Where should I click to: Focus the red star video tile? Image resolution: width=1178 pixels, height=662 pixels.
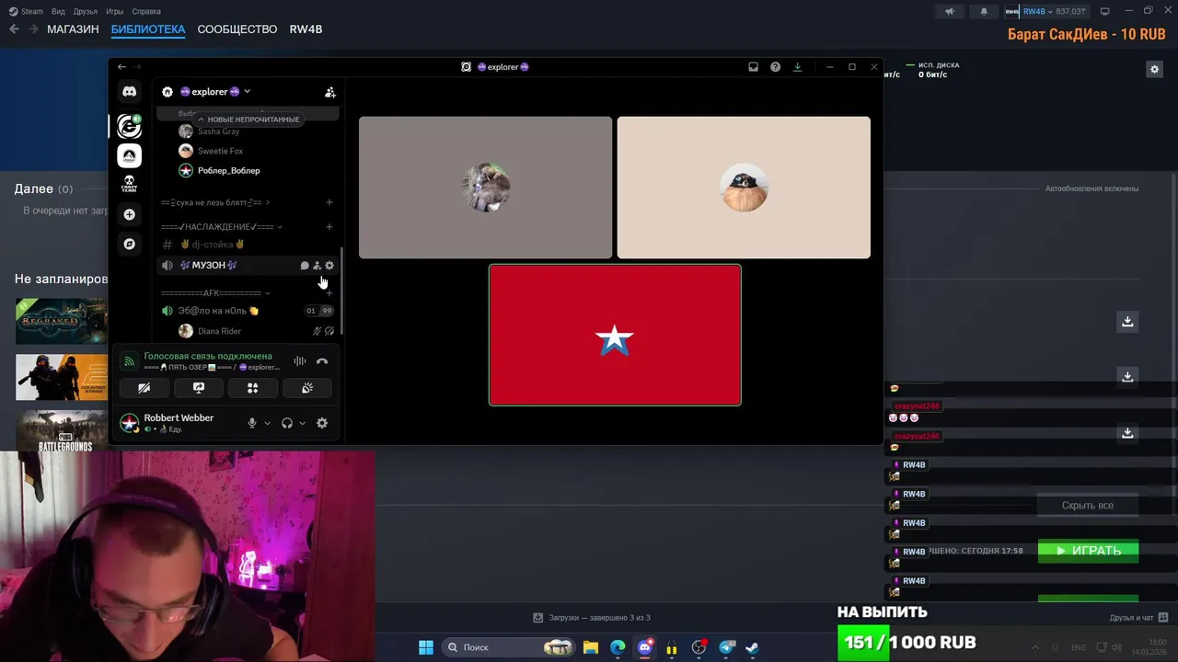pyautogui.click(x=615, y=335)
